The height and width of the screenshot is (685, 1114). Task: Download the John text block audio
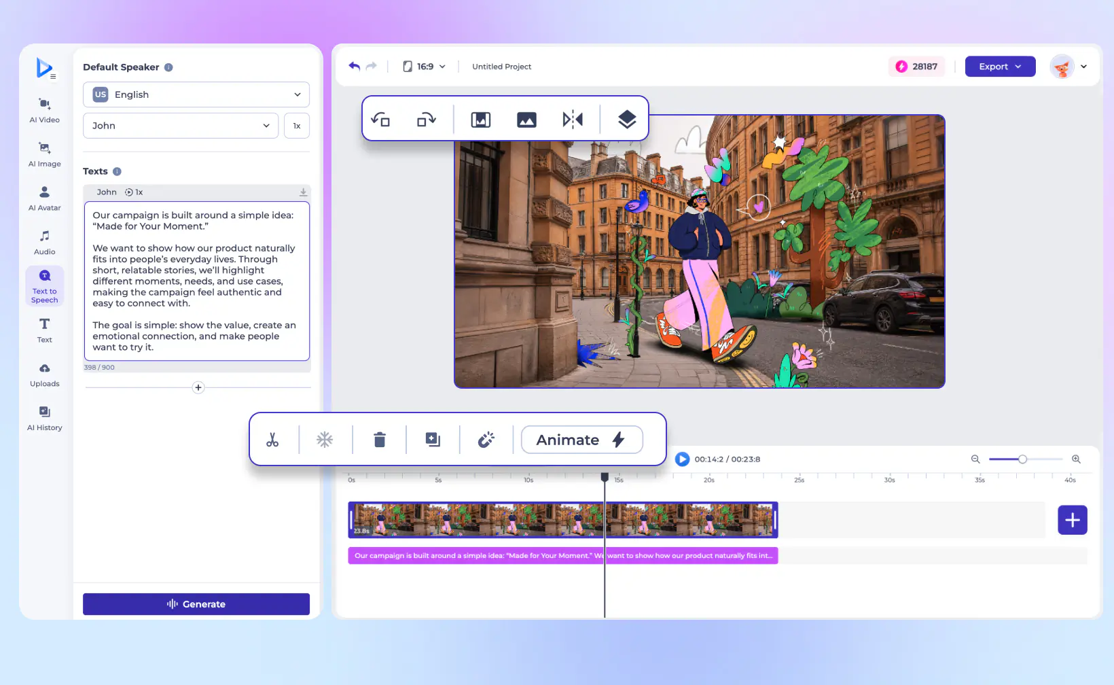click(x=303, y=192)
